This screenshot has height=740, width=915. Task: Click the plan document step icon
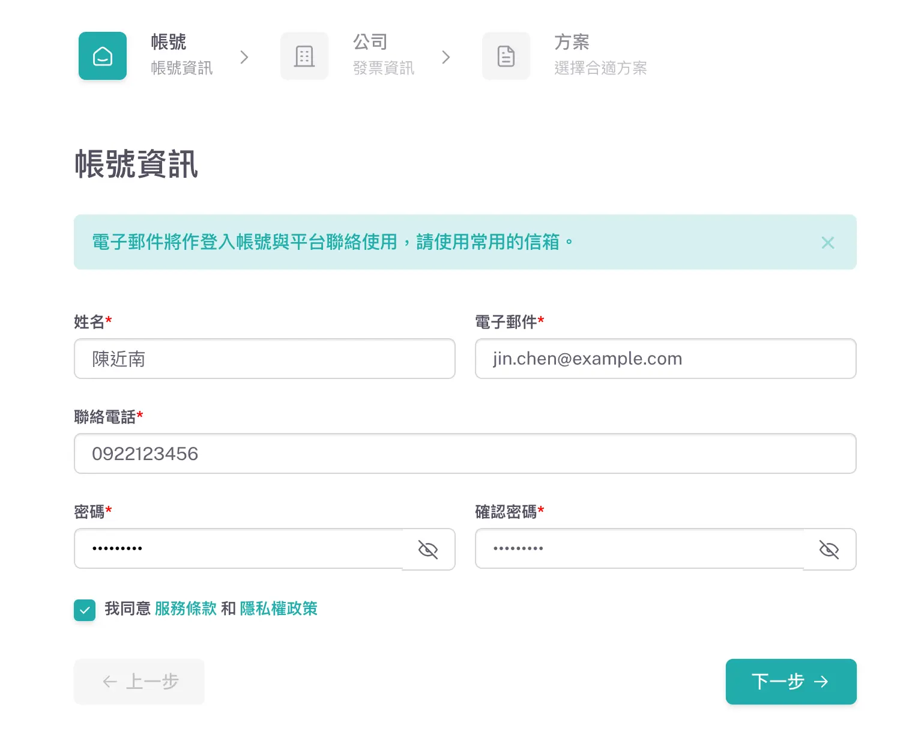click(x=506, y=56)
